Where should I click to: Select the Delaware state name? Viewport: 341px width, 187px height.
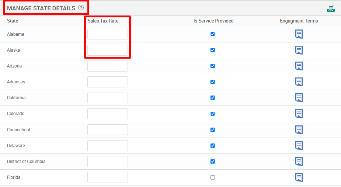point(16,146)
